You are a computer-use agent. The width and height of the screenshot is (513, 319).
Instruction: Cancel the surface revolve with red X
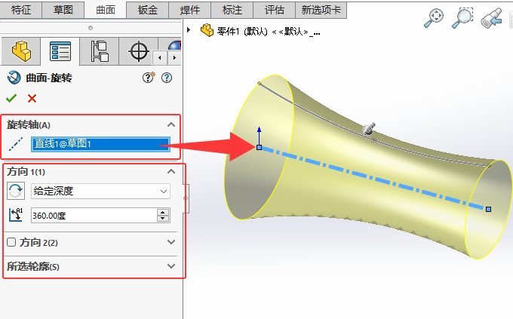coord(32,98)
